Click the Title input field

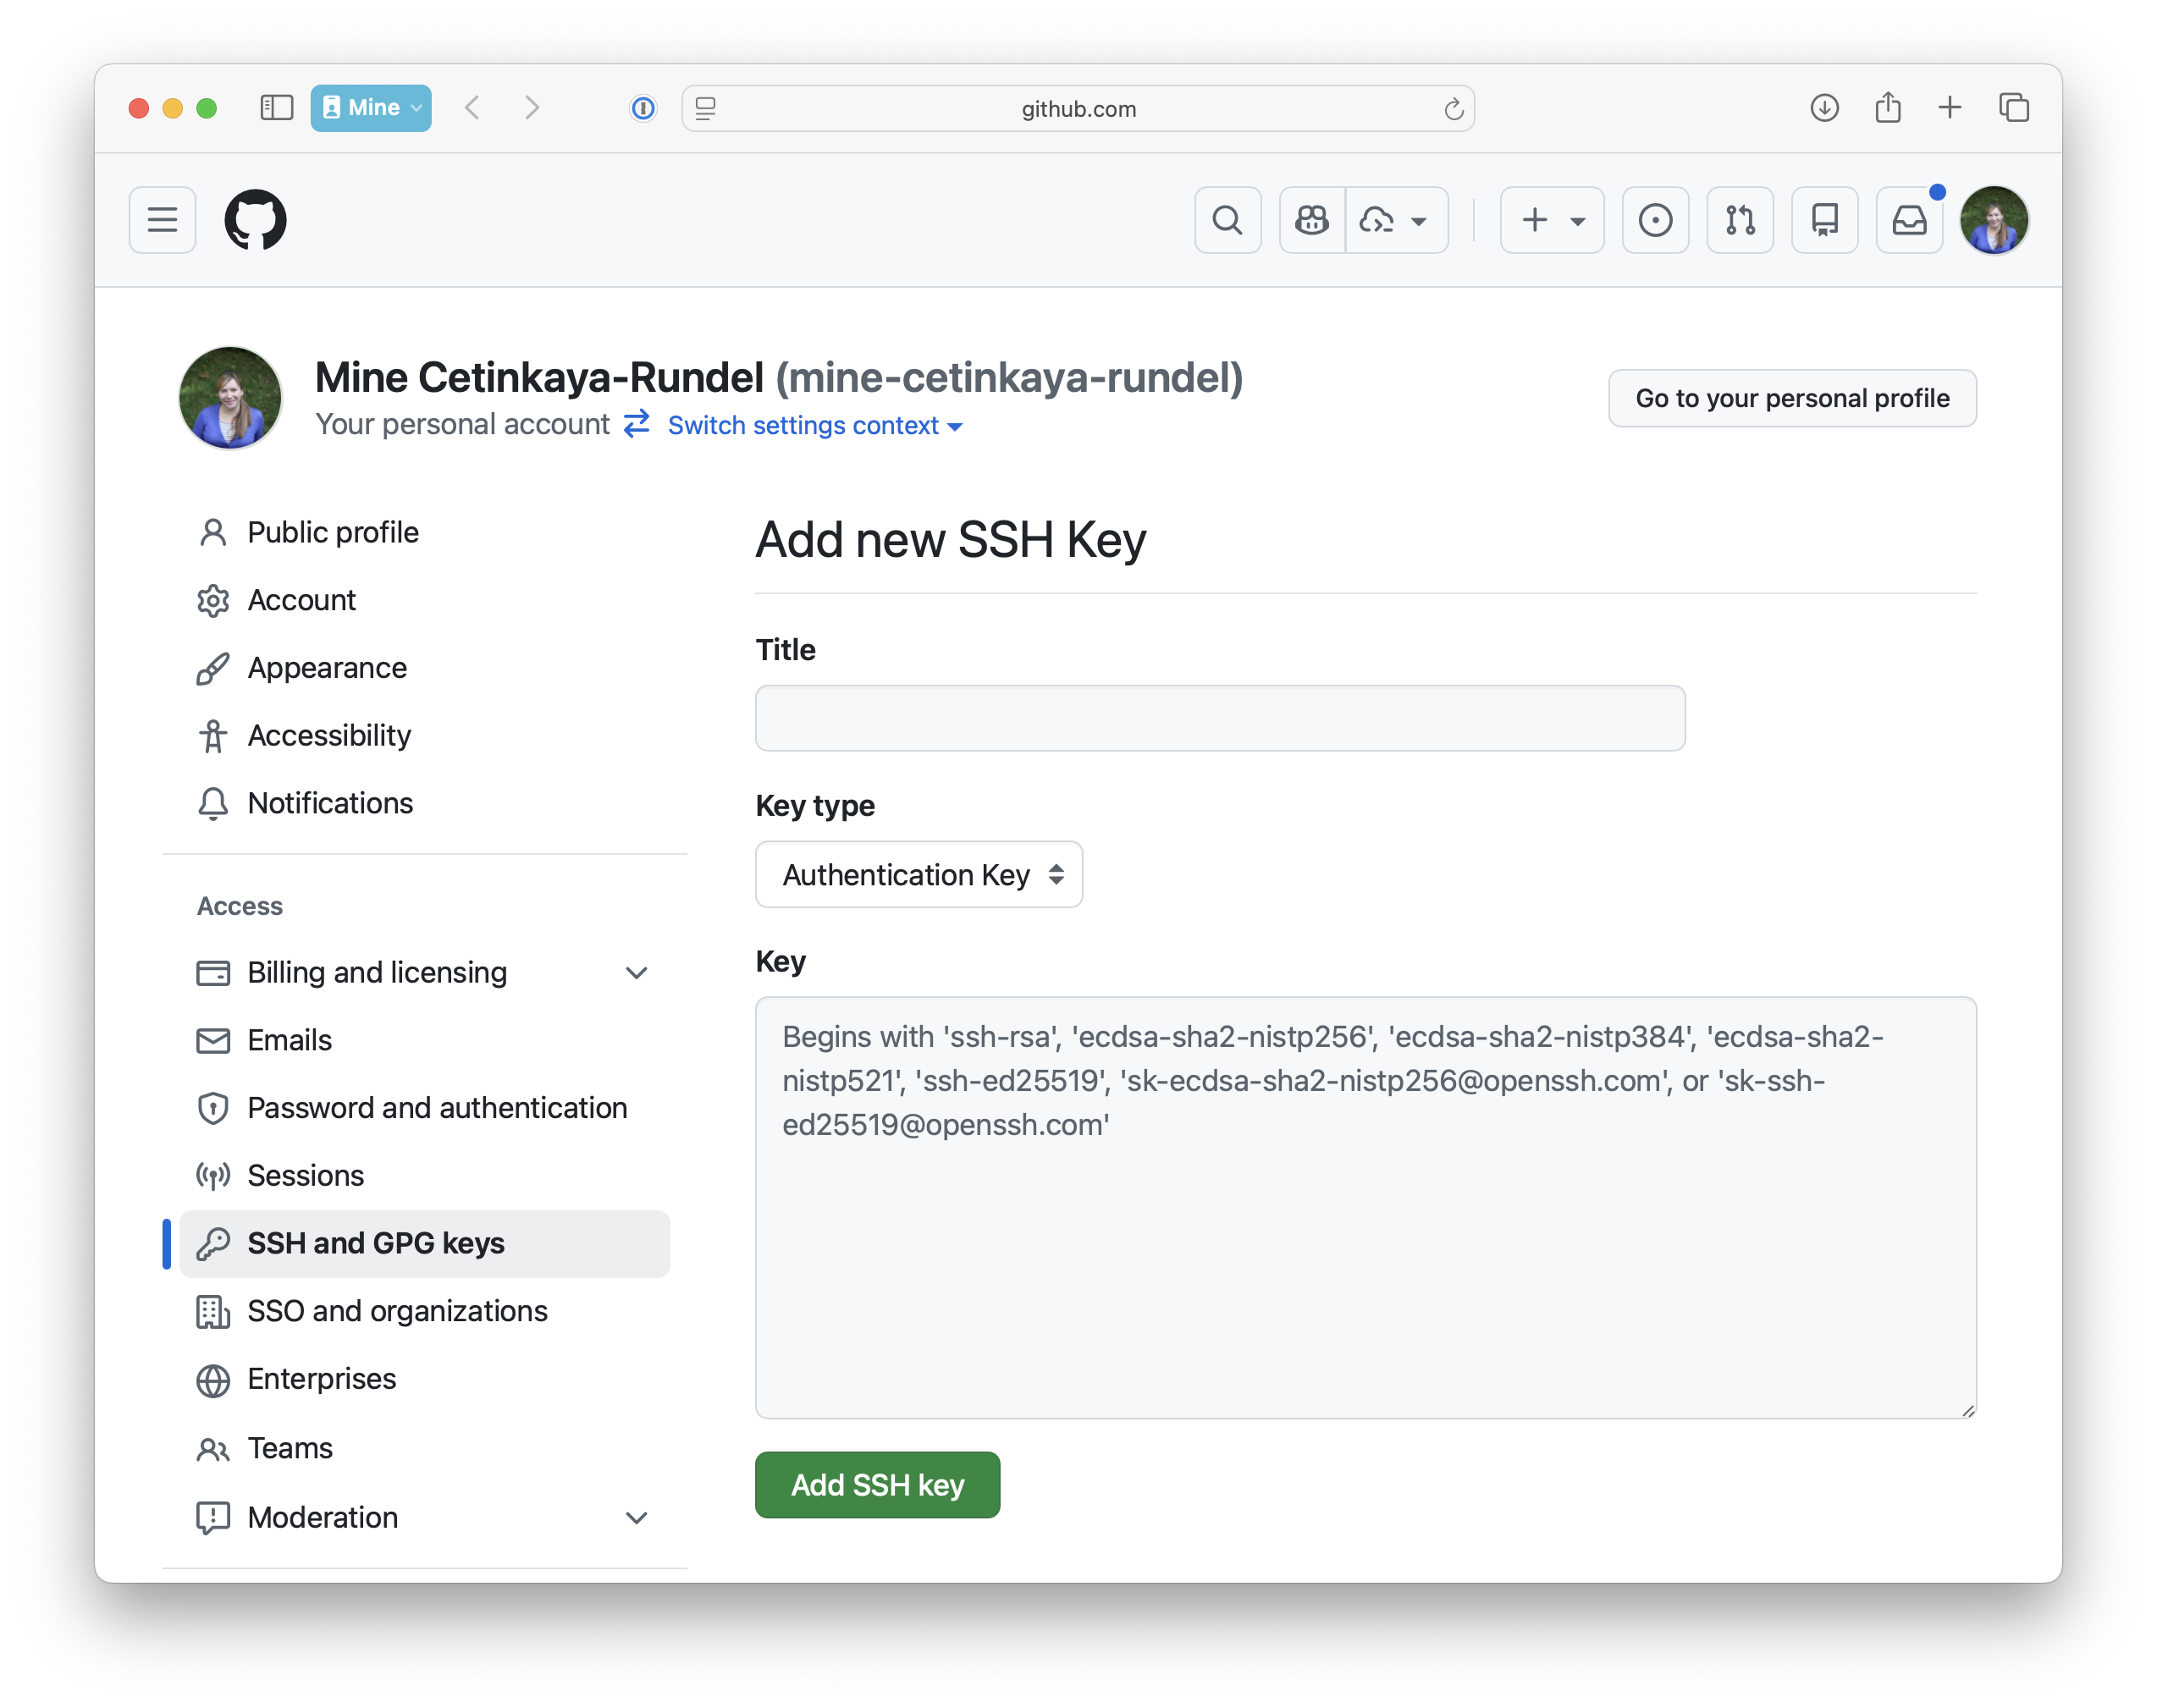pyautogui.click(x=1219, y=718)
